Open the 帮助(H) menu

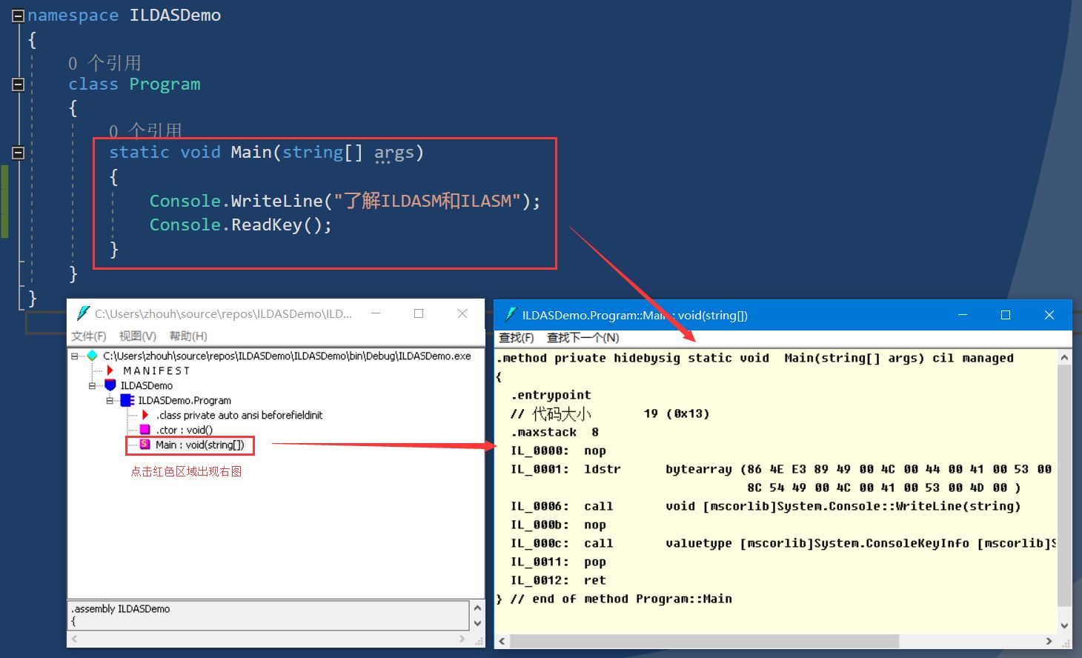coord(188,336)
